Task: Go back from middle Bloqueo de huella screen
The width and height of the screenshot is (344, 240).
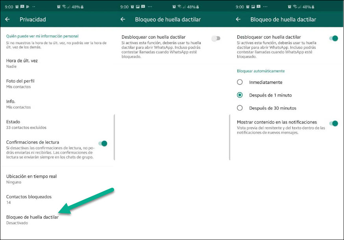Action: [x=123, y=19]
